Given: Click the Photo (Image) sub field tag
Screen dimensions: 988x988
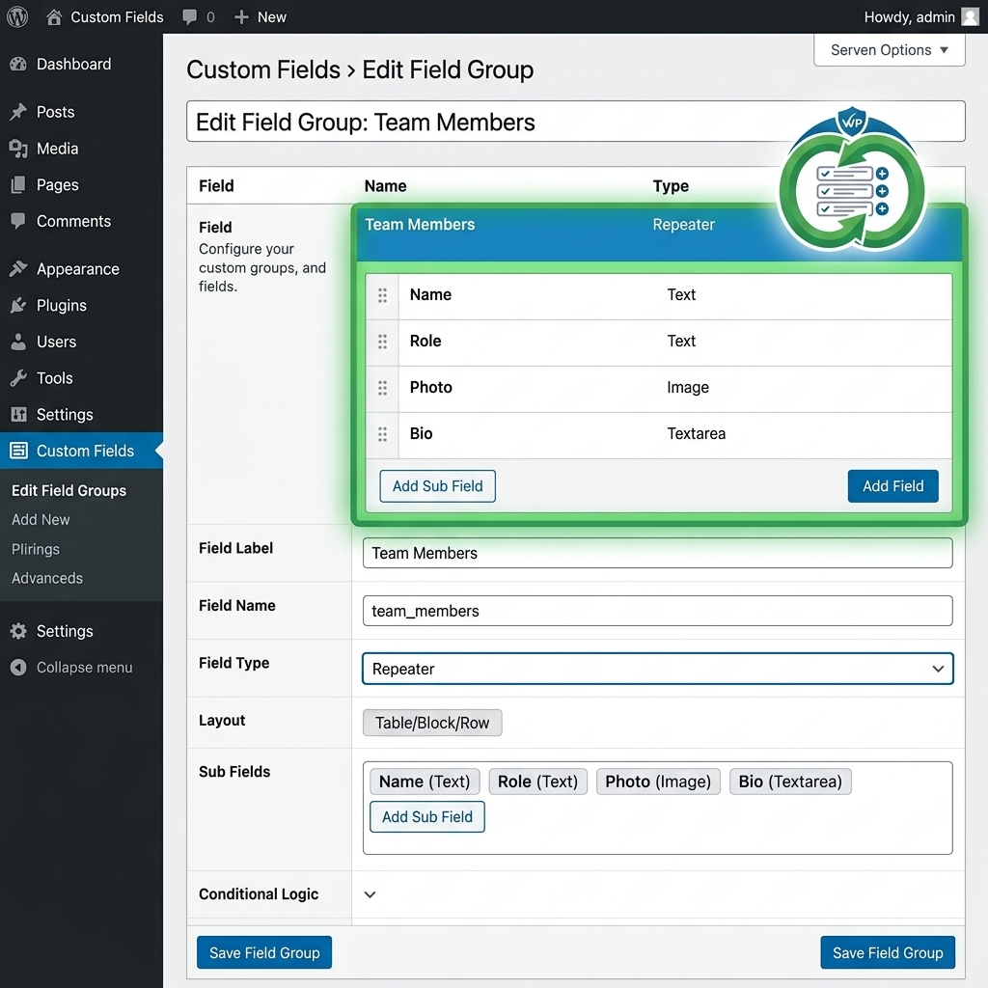Looking at the screenshot, I should point(658,782).
